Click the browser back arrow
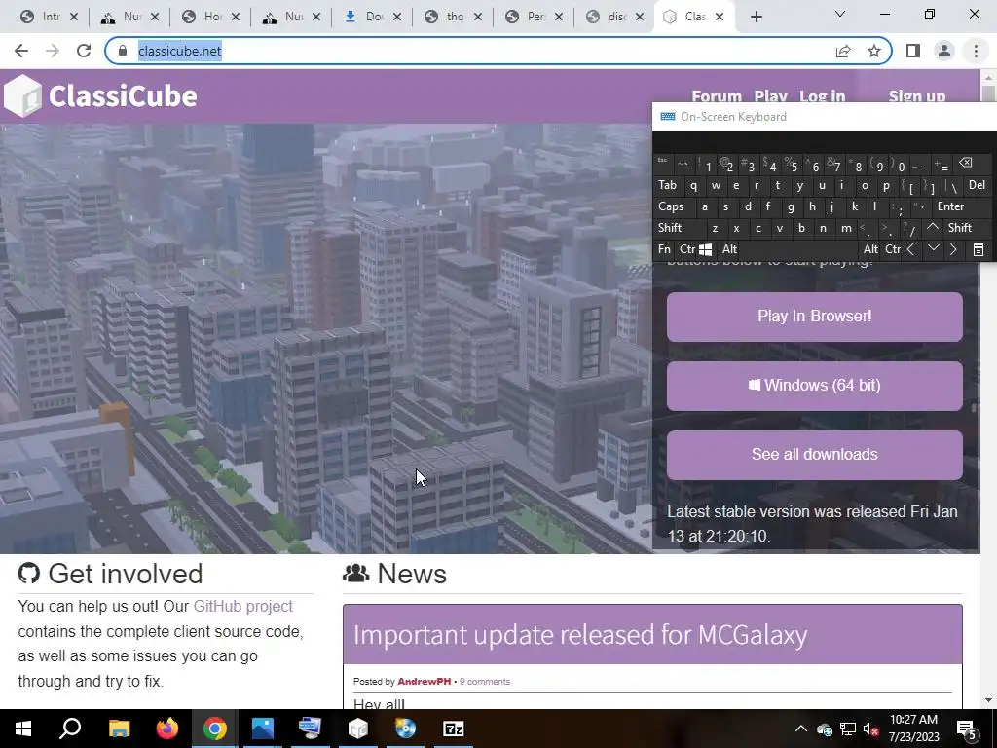 [21, 51]
